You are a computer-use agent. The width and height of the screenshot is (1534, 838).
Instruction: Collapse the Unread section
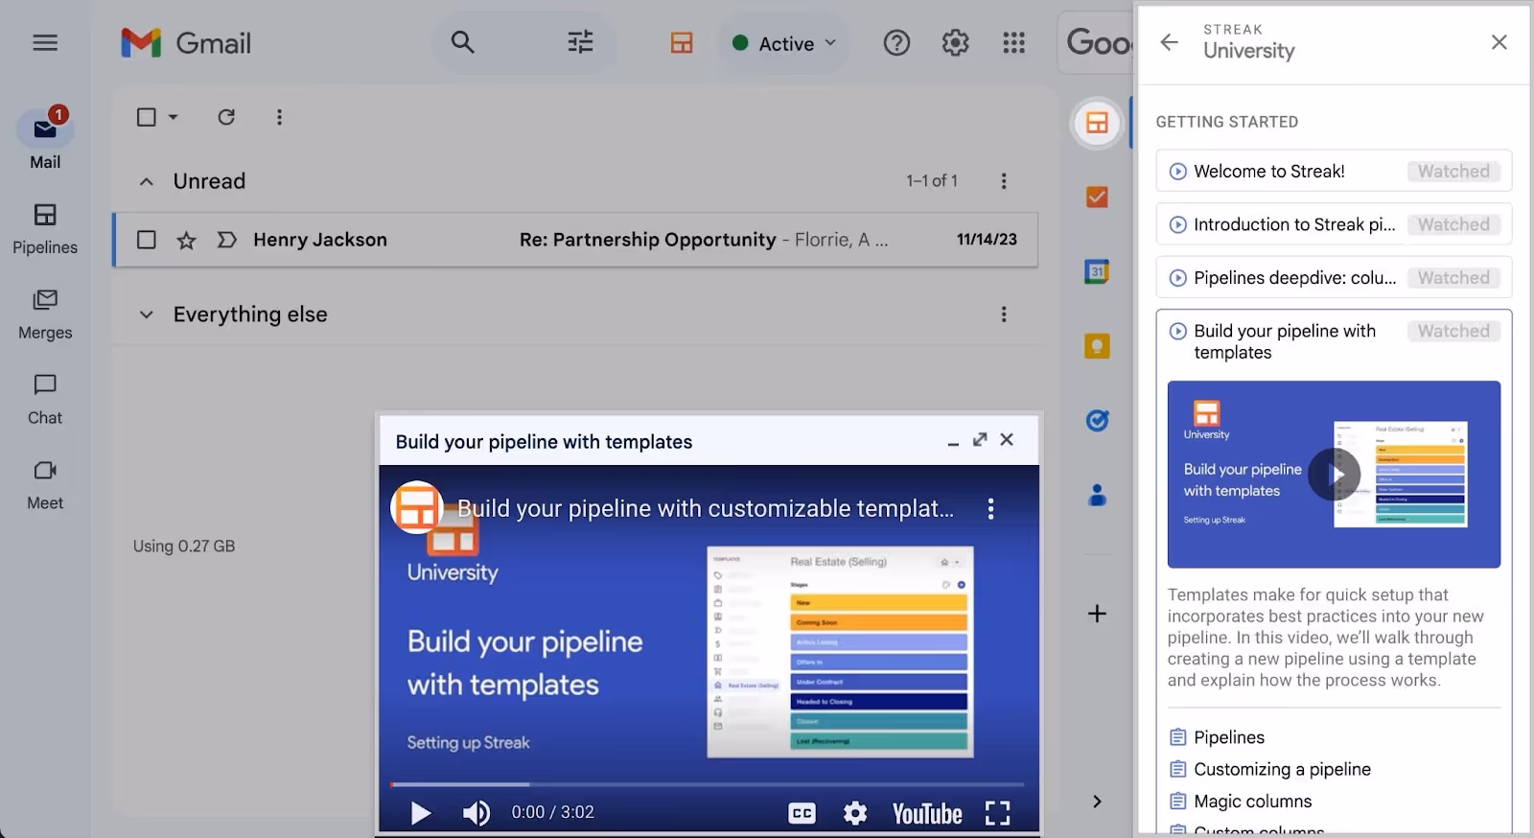[146, 181]
